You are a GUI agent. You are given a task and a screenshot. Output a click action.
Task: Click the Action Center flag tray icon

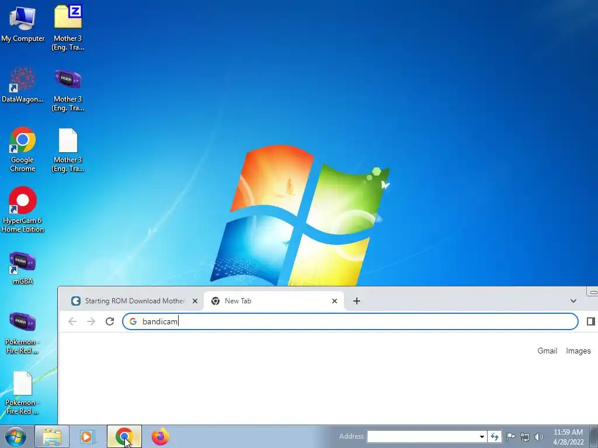510,436
